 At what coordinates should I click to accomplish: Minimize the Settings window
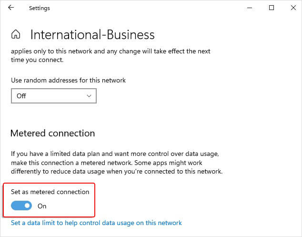coord(250,8)
